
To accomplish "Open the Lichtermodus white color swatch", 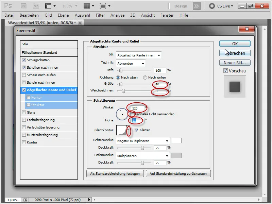I will [176, 140].
